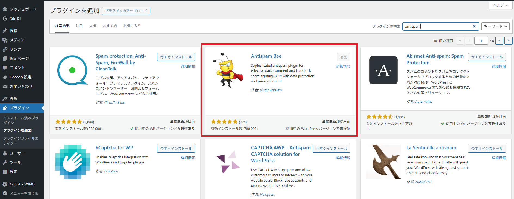Select the search results tab
Screen dimensions: 514x199
coord(62,26)
